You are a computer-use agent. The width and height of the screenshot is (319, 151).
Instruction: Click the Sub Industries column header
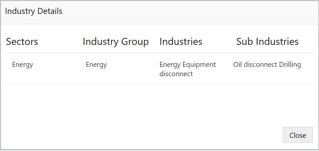click(267, 42)
